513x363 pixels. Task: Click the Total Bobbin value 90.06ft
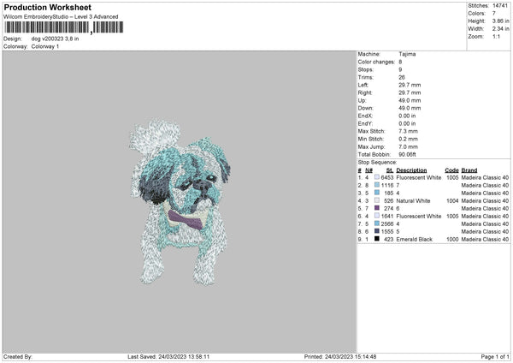click(407, 155)
